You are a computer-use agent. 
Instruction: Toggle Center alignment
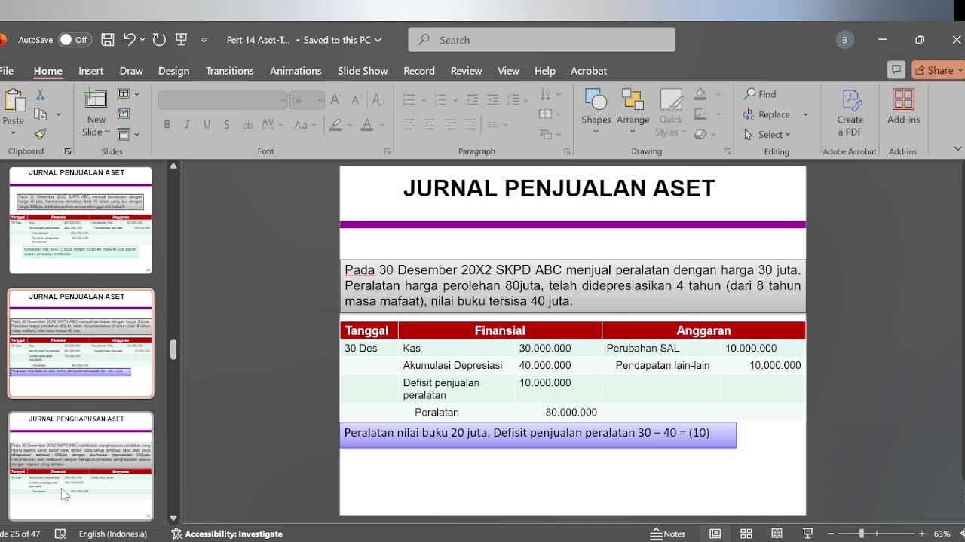tap(429, 125)
